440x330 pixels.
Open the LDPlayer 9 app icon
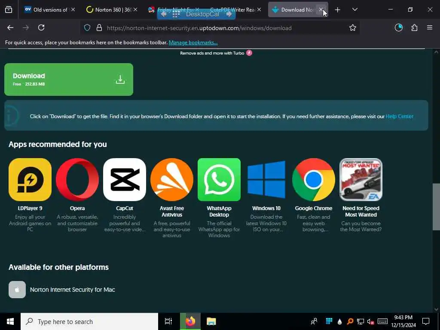click(30, 180)
